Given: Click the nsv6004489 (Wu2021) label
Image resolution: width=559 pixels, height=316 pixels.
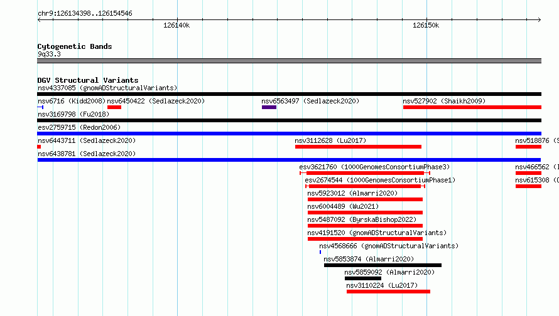Looking at the screenshot, I should click(343, 206).
